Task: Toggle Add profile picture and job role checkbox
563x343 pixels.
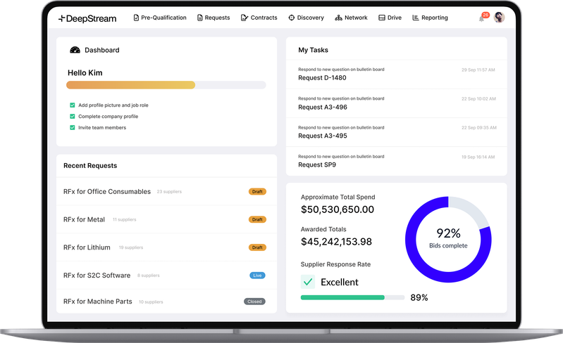Action: point(72,105)
